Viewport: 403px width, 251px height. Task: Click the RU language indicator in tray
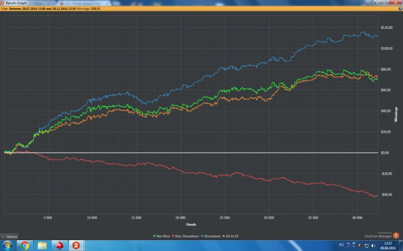click(x=341, y=245)
